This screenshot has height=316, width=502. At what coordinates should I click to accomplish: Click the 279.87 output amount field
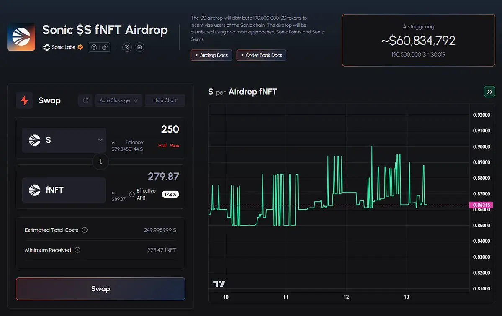tap(163, 176)
